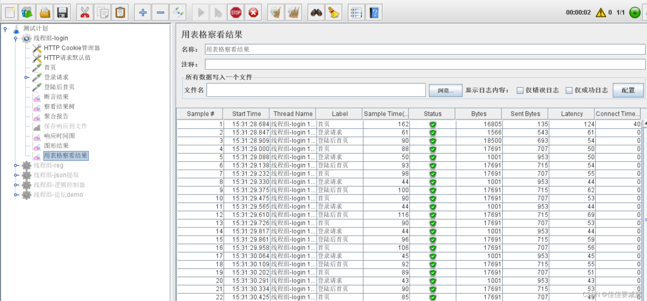Click the 浏览... browse button
647x301 pixels.
[445, 91]
